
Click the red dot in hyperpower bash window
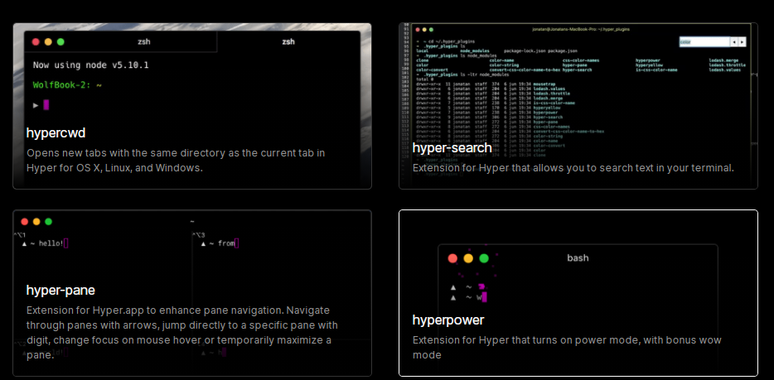(x=452, y=258)
